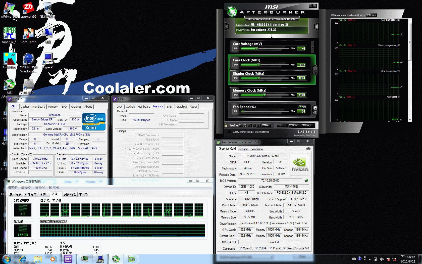Click the fan User Define gear icon

coord(315,110)
